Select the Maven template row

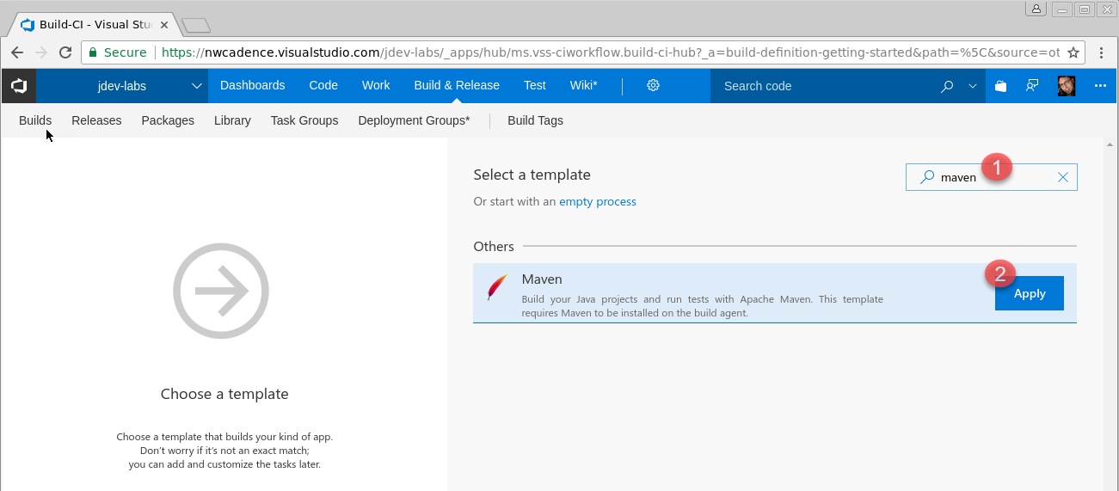tap(775, 293)
